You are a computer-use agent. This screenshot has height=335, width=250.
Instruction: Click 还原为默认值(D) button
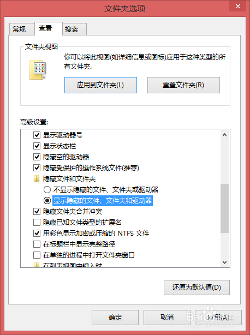[x=197, y=288]
